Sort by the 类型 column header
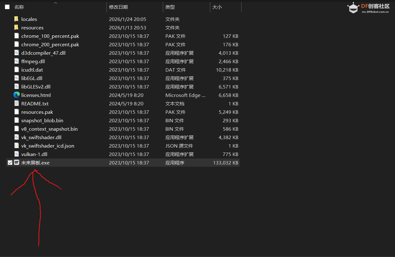 pos(170,7)
